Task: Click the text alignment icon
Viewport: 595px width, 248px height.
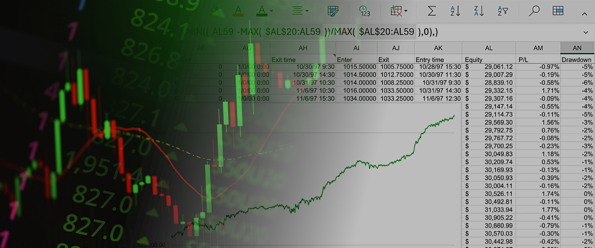Action: (297, 11)
